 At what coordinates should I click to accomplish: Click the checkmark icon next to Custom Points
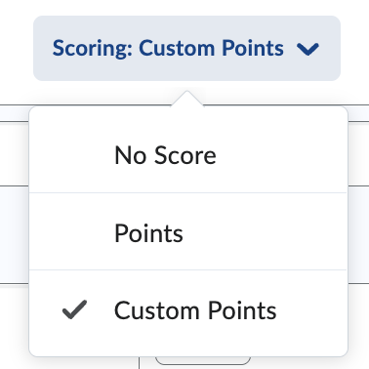pyautogui.click(x=74, y=309)
